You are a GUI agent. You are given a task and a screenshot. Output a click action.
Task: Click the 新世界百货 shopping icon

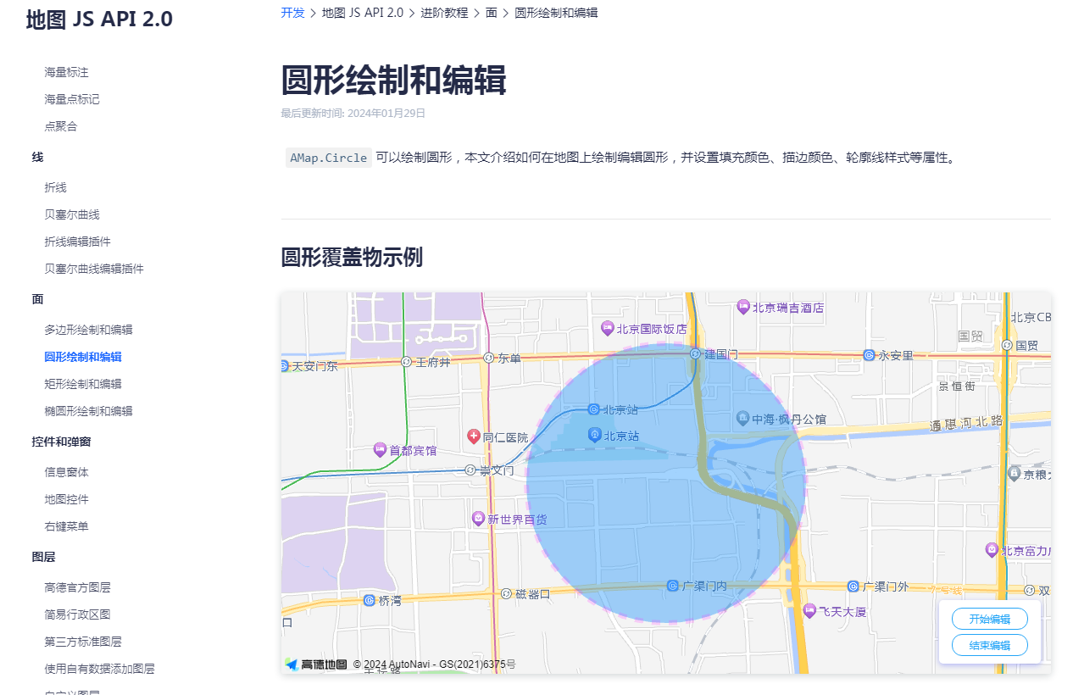coord(478,518)
